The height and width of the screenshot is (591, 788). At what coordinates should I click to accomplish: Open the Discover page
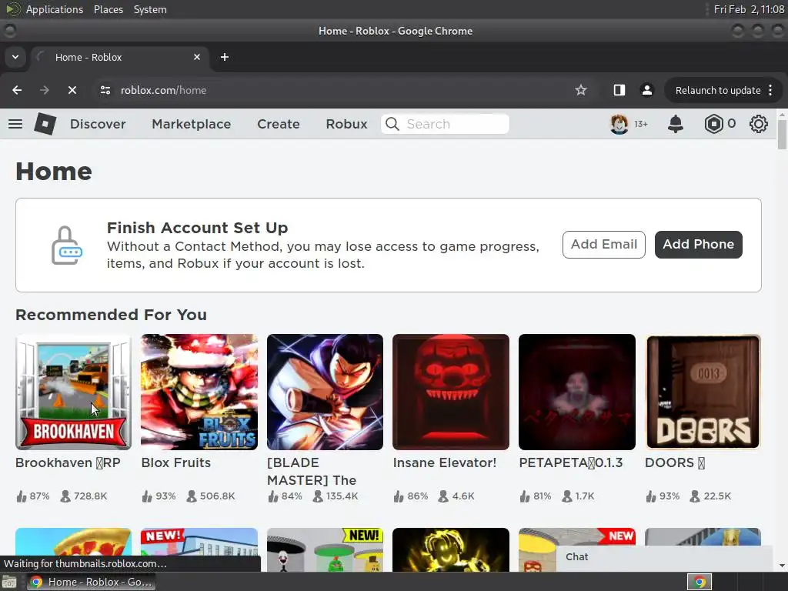point(98,124)
